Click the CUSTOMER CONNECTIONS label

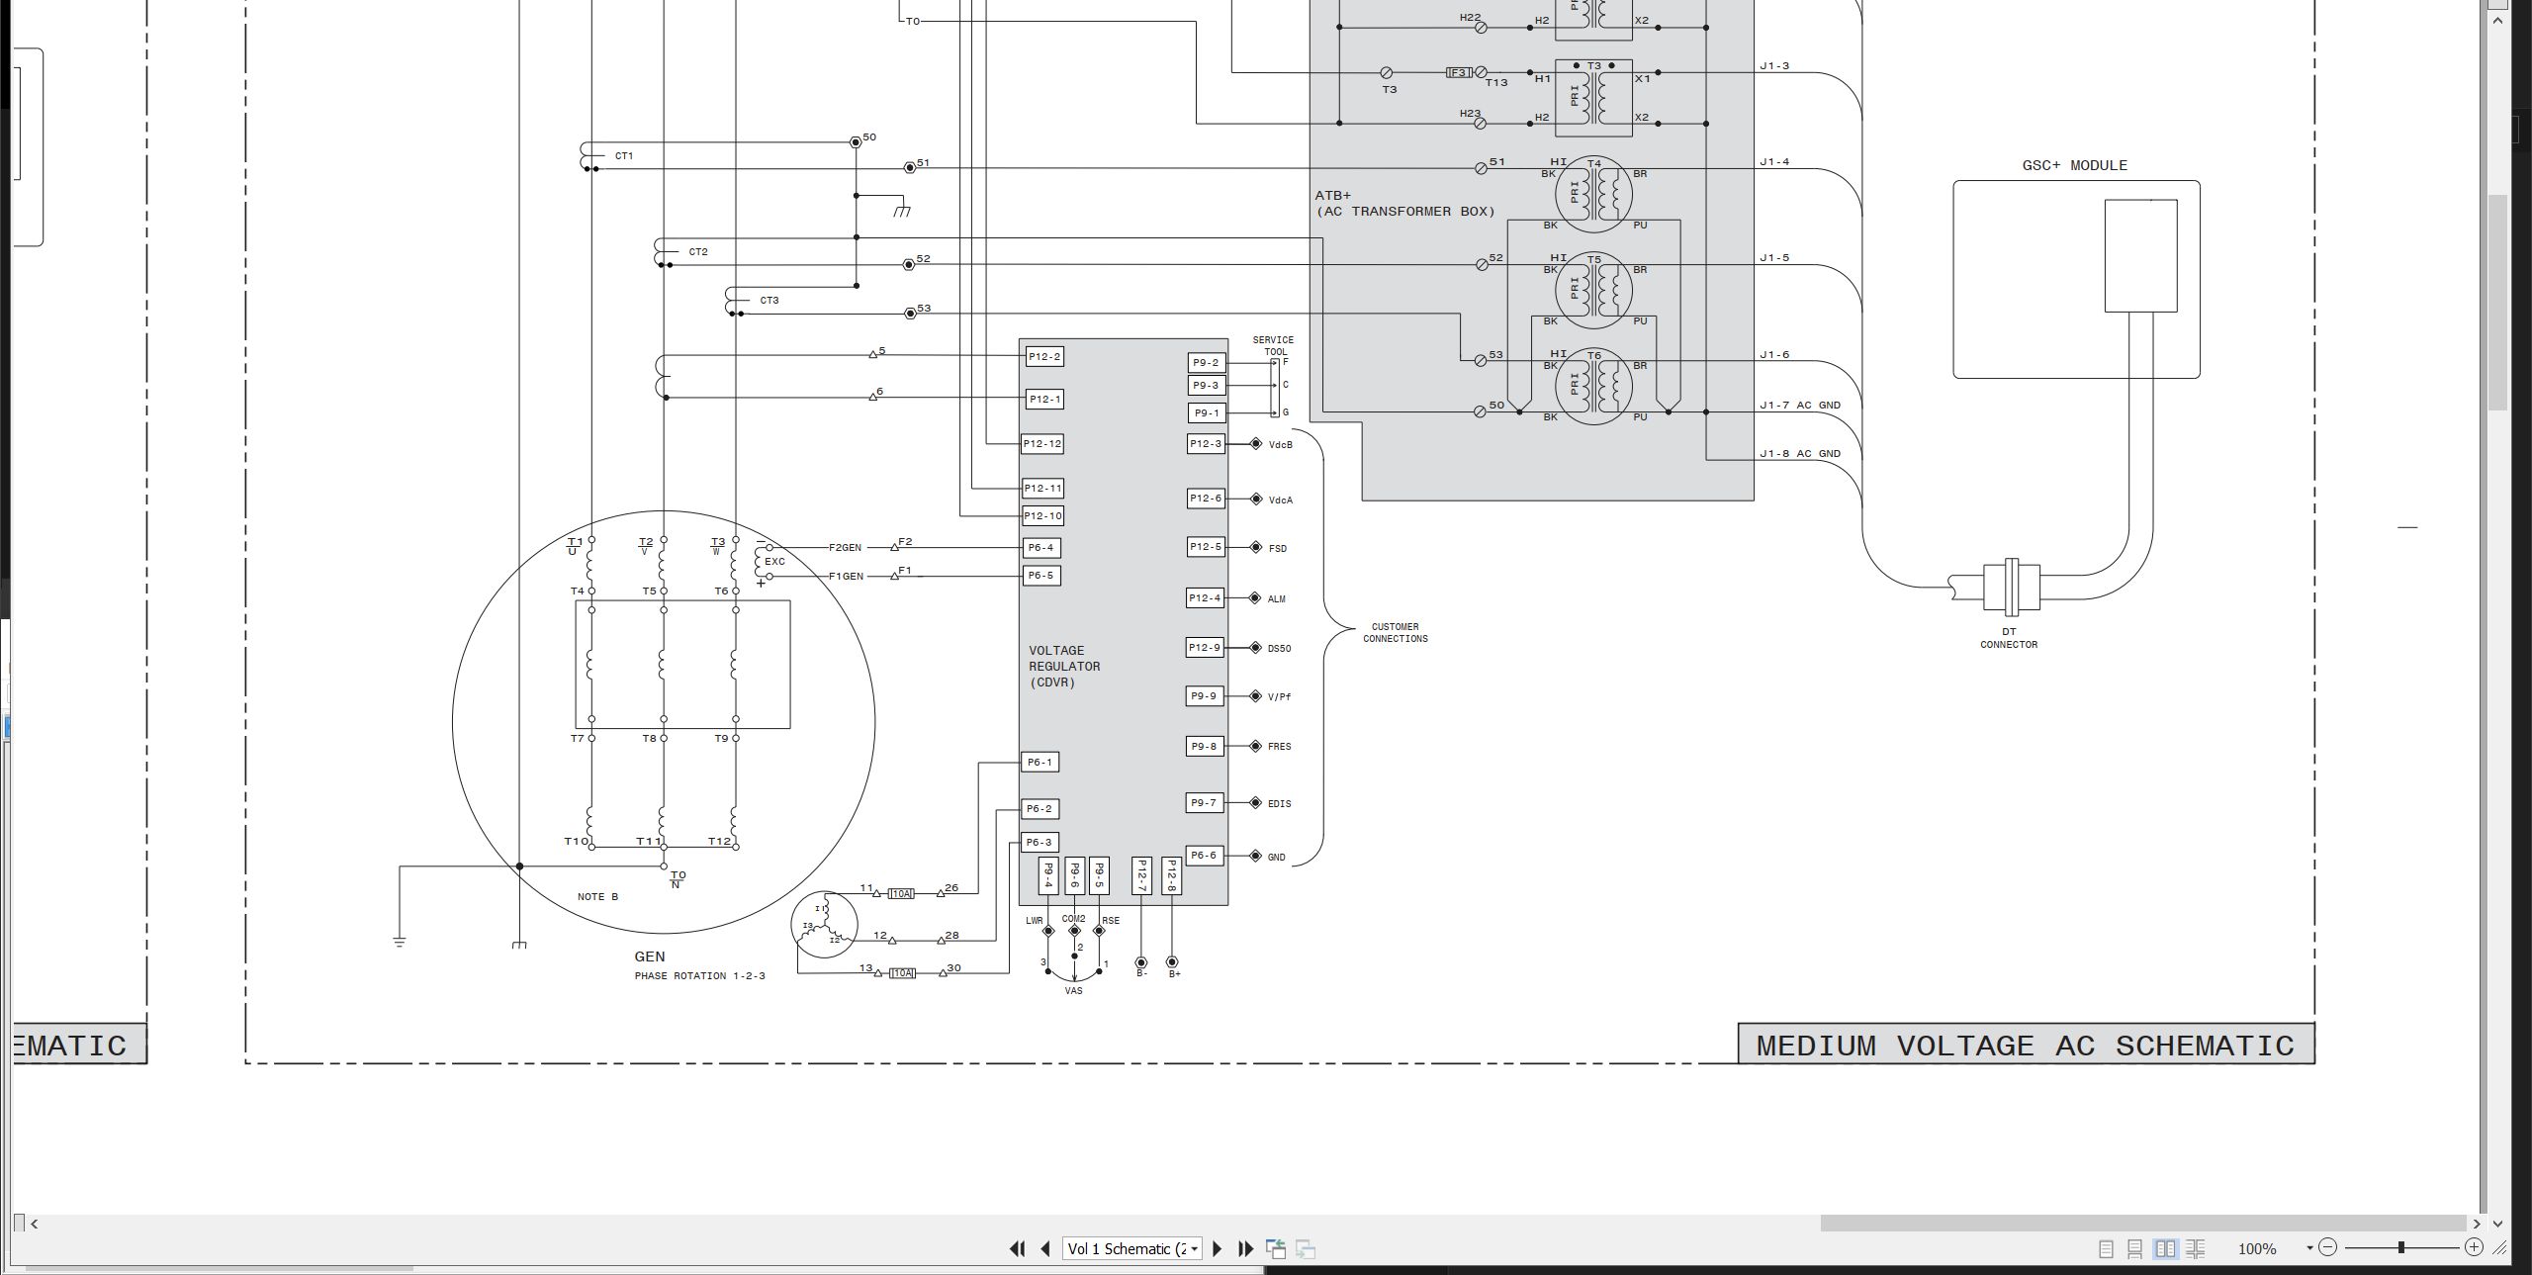pos(1396,632)
